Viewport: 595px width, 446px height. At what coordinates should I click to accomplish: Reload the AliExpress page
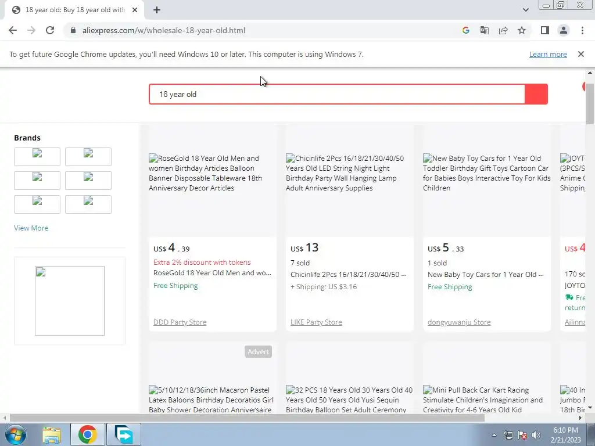point(50,30)
